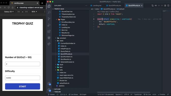The height and width of the screenshot is (96, 171).
Task: Click the sync changes status icon
Action: [57, 94]
